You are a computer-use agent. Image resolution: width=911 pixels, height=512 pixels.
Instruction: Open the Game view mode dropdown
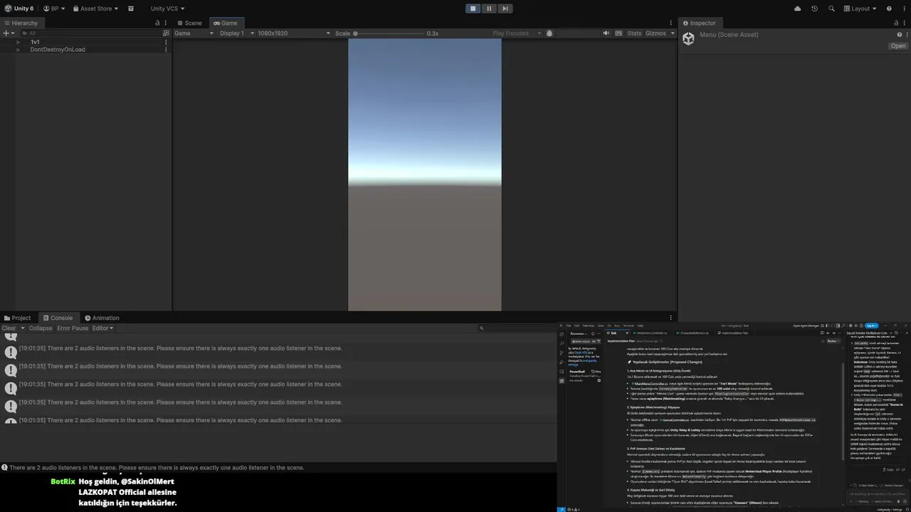pos(194,33)
